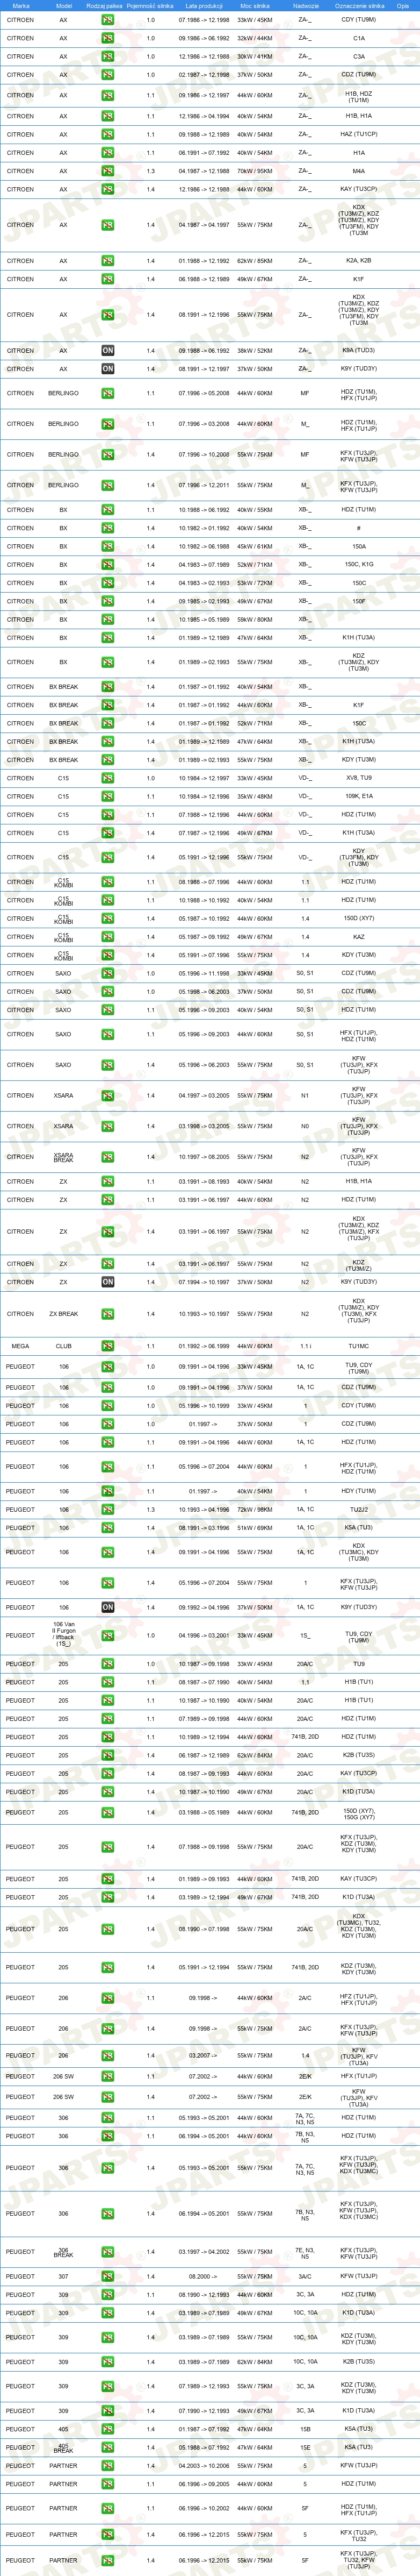The height and width of the screenshot is (2576, 420).
Task: Click the PB icon in the Partner 06.1996 -> 09.2005 row
Action: tap(108, 2484)
